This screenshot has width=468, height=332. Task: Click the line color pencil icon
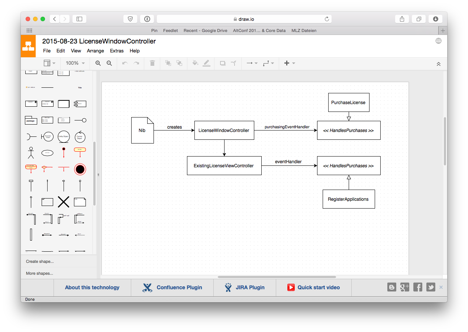click(x=207, y=63)
